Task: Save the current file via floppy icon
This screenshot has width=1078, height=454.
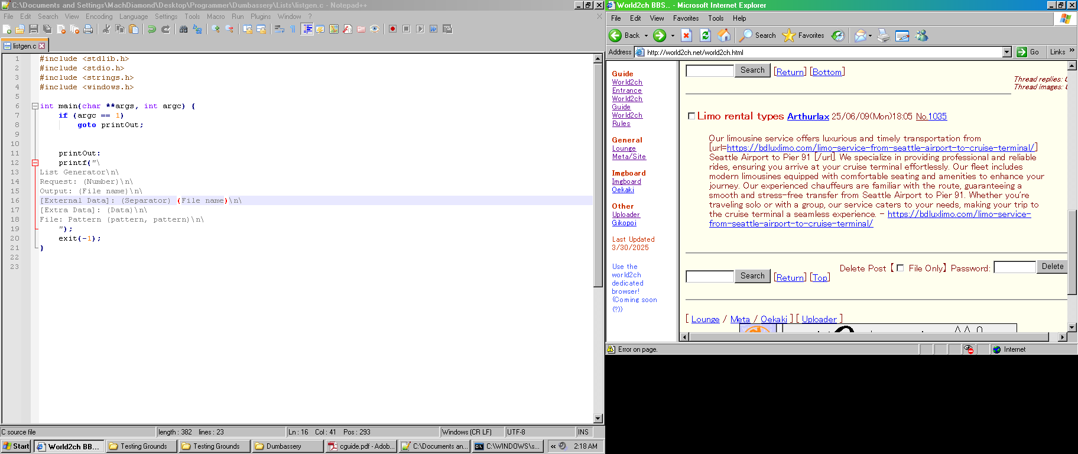Action: tap(34, 29)
